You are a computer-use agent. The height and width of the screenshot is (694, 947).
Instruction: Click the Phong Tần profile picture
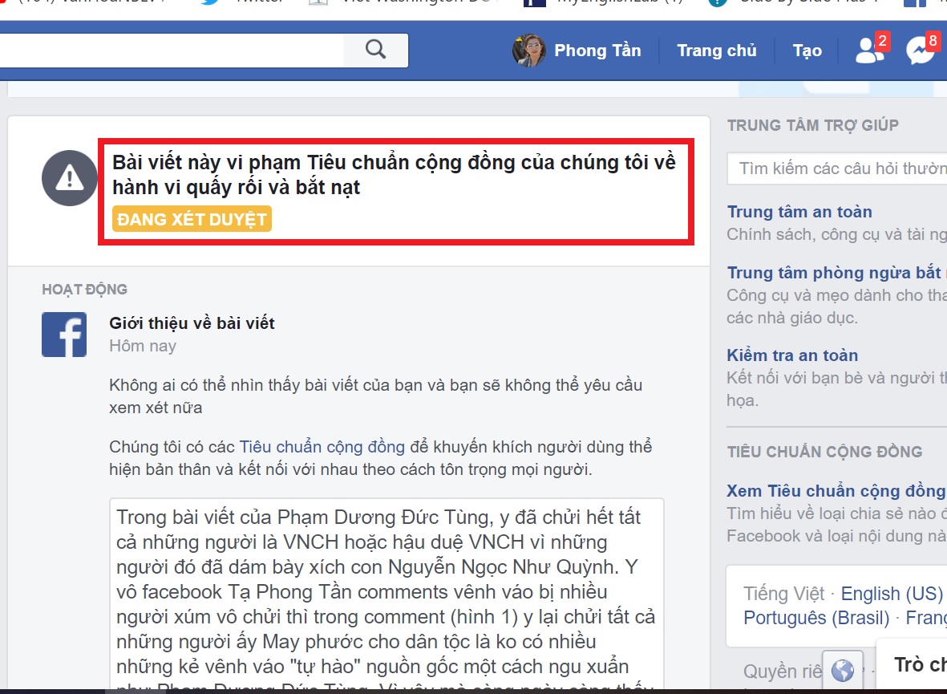(528, 51)
